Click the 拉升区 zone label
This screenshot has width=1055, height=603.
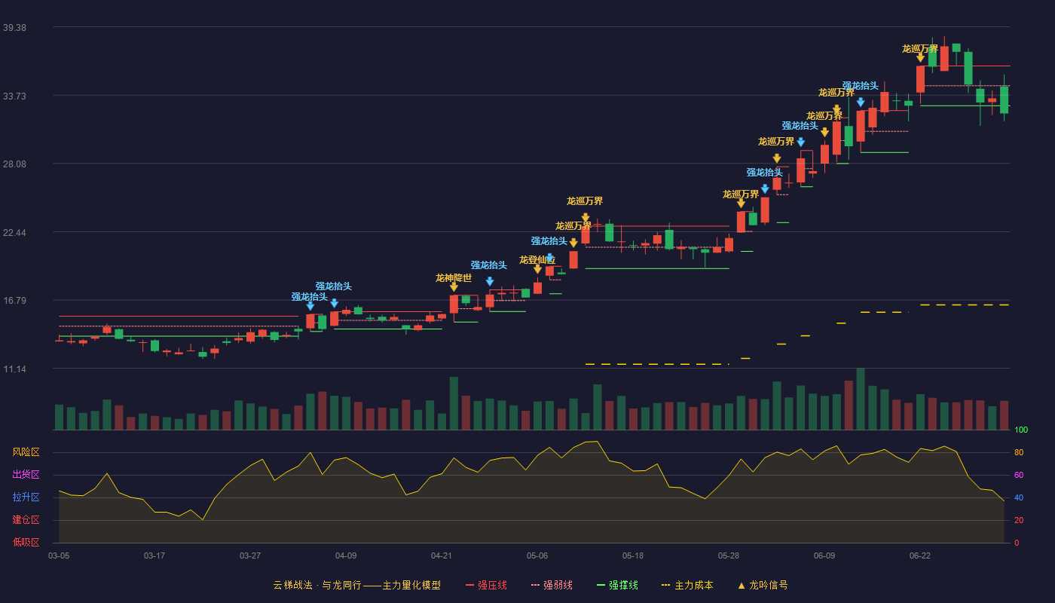[26, 497]
